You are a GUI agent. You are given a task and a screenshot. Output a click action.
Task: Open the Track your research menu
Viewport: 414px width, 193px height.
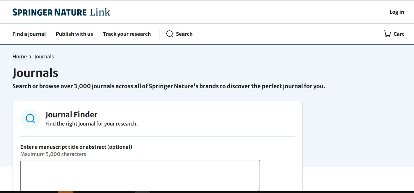(127, 34)
